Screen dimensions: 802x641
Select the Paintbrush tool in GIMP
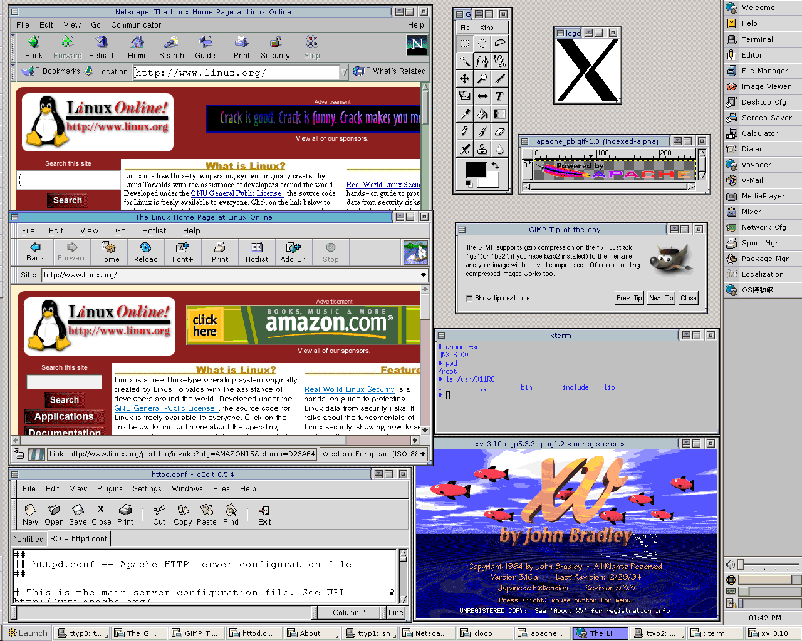482,131
